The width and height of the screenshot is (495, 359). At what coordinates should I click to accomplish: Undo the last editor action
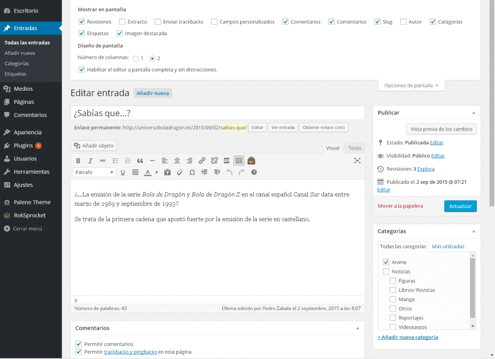click(x=229, y=173)
